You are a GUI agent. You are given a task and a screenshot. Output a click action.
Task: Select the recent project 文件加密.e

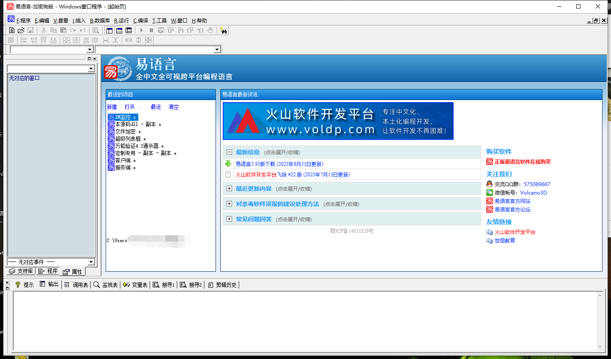click(124, 131)
